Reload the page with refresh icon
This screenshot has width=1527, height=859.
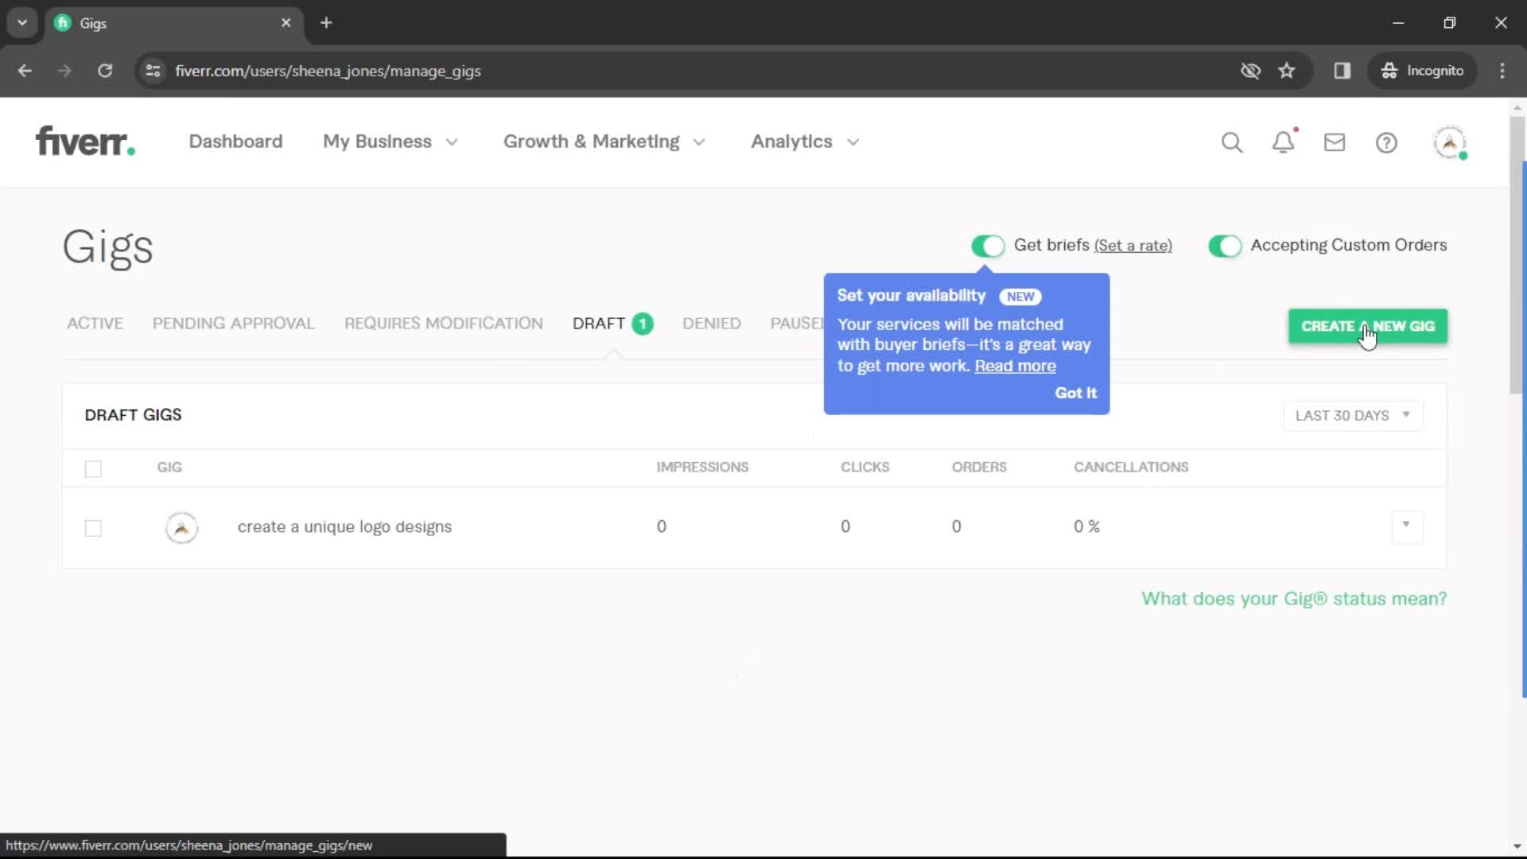coord(105,71)
